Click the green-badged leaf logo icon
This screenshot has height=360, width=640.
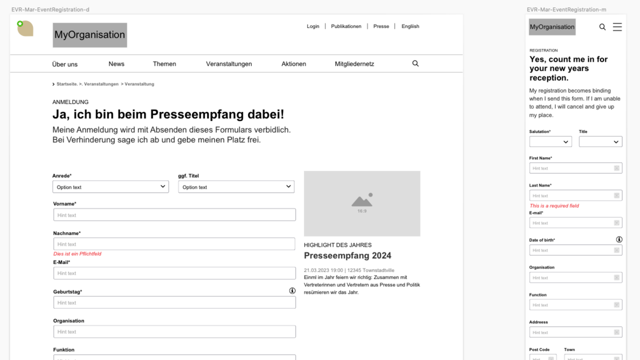tap(25, 28)
